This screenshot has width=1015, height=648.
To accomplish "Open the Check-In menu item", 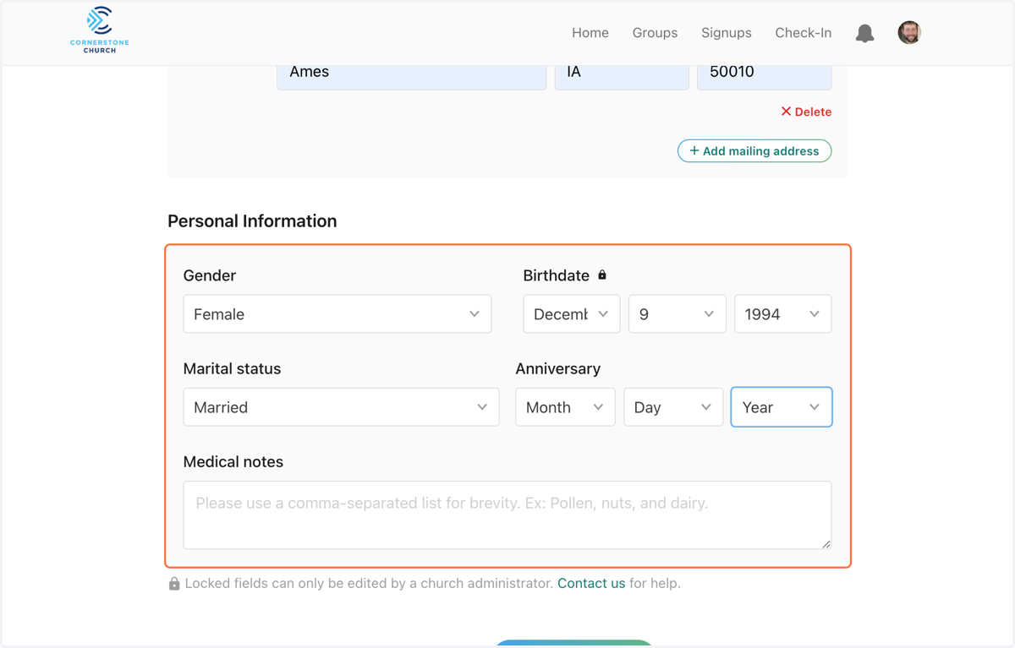I will pyautogui.click(x=804, y=33).
